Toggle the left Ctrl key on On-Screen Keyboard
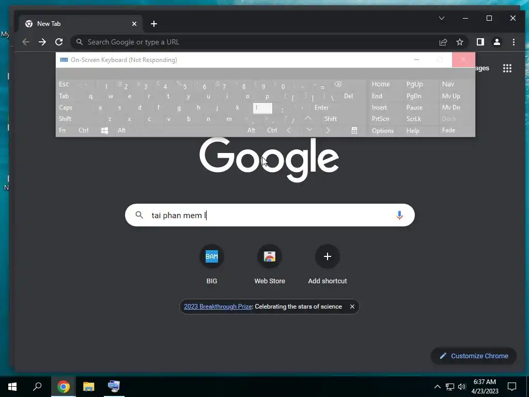 point(83,130)
